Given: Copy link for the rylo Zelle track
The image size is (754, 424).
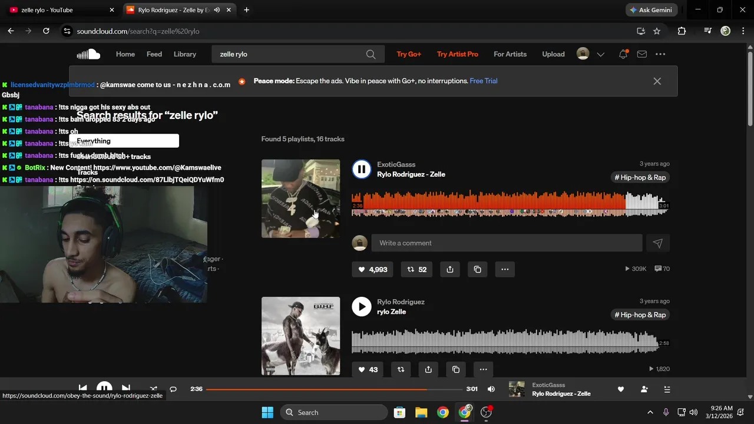Looking at the screenshot, I should coord(456,369).
